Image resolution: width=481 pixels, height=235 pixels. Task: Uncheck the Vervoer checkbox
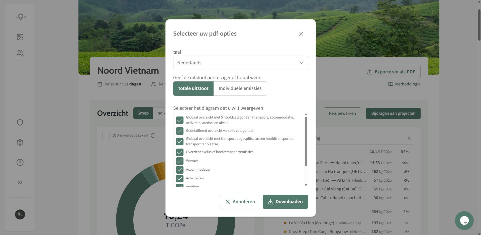pyautogui.click(x=180, y=161)
